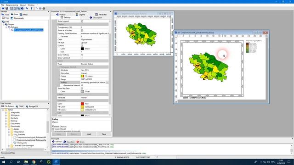Toggle the Data Source window toolbar icon
The width and height of the screenshot is (294, 165).
(x=18, y=8)
